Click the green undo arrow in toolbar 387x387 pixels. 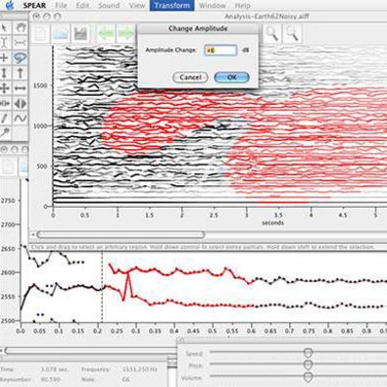pyautogui.click(x=106, y=33)
